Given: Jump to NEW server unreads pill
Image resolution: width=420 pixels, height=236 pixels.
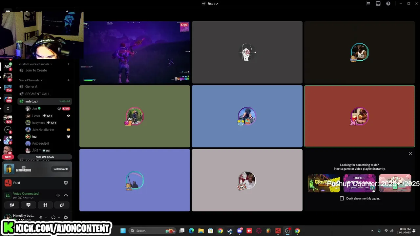Looking at the screenshot, I should [8, 157].
